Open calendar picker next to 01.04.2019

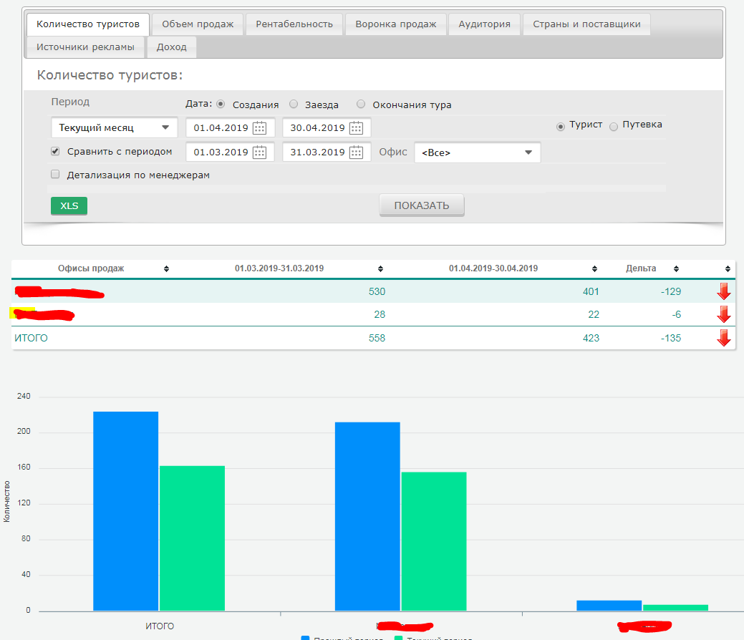(259, 128)
